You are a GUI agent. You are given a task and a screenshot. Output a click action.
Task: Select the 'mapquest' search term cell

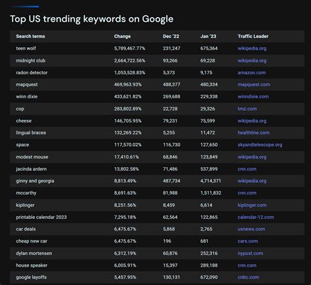click(x=27, y=85)
